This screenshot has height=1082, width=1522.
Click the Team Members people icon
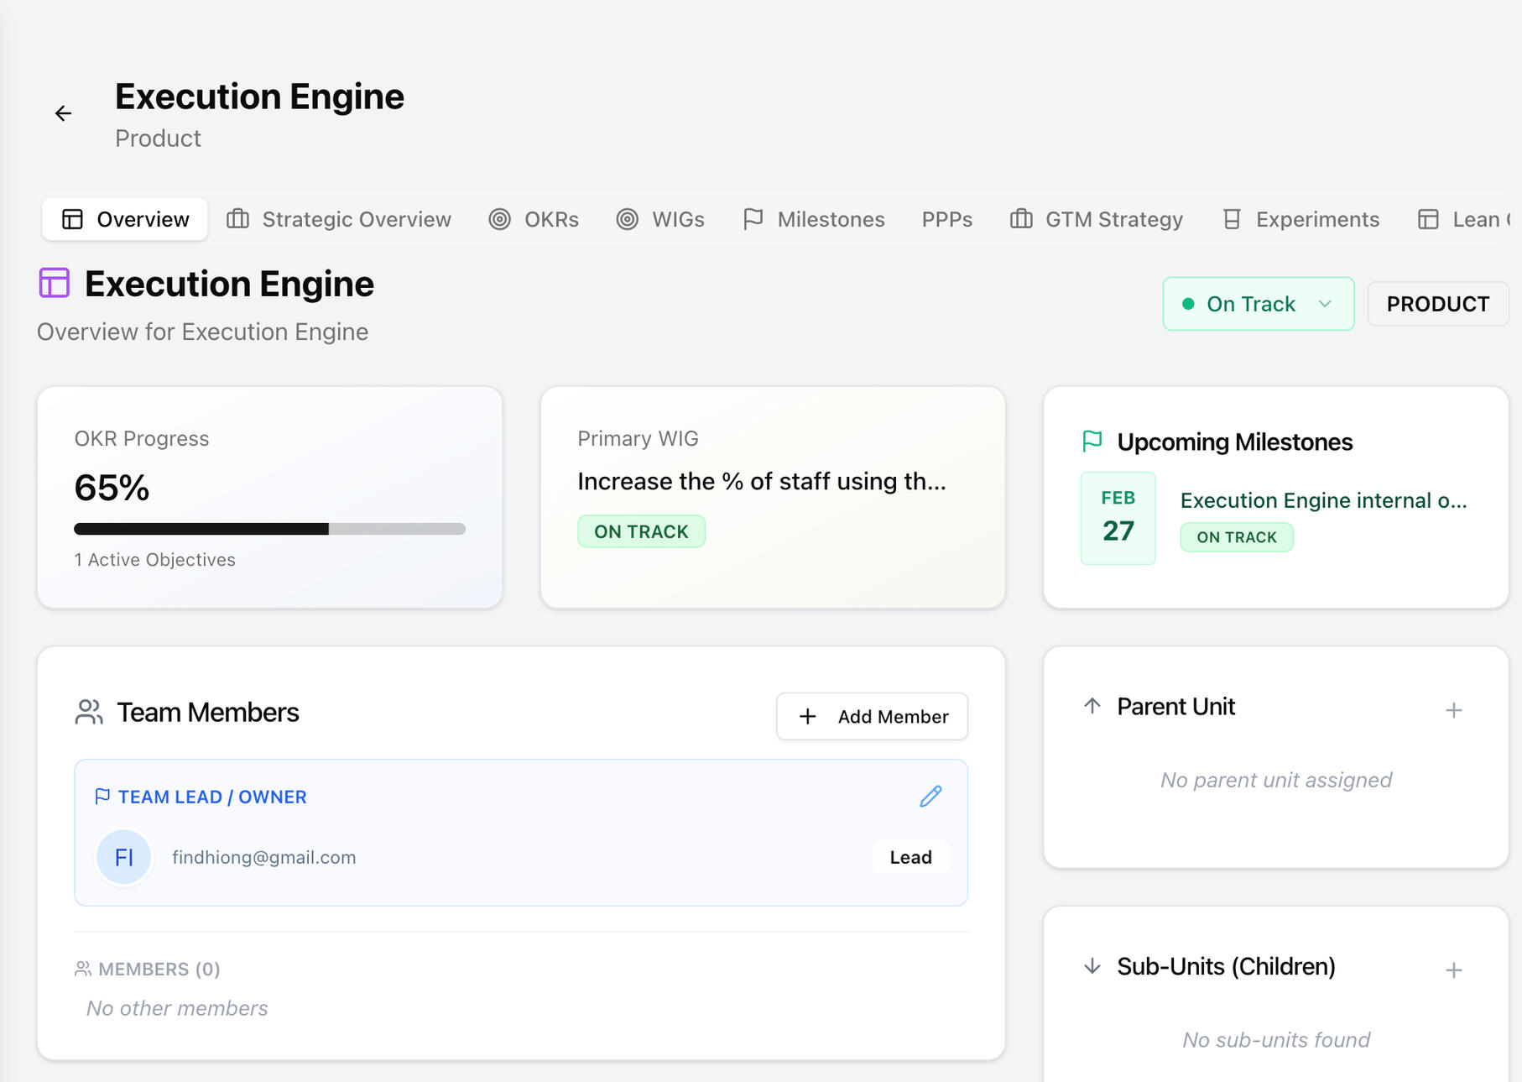click(88, 712)
